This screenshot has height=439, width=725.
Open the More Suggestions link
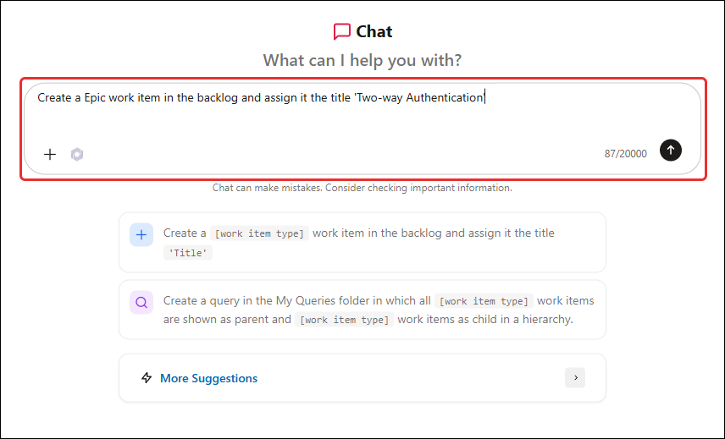tap(208, 378)
